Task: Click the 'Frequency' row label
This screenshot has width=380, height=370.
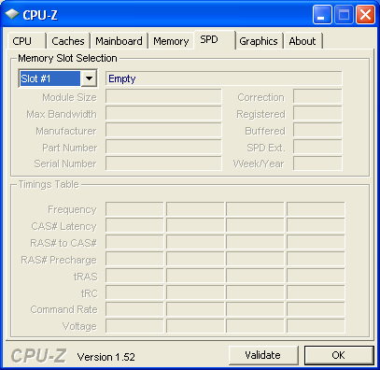Action: [x=72, y=210]
